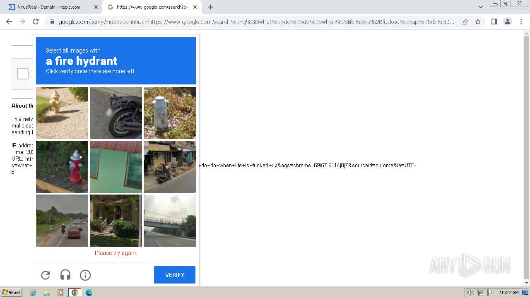Click the 'Please try again.' message
This screenshot has height=298, width=530.
pyautogui.click(x=116, y=253)
